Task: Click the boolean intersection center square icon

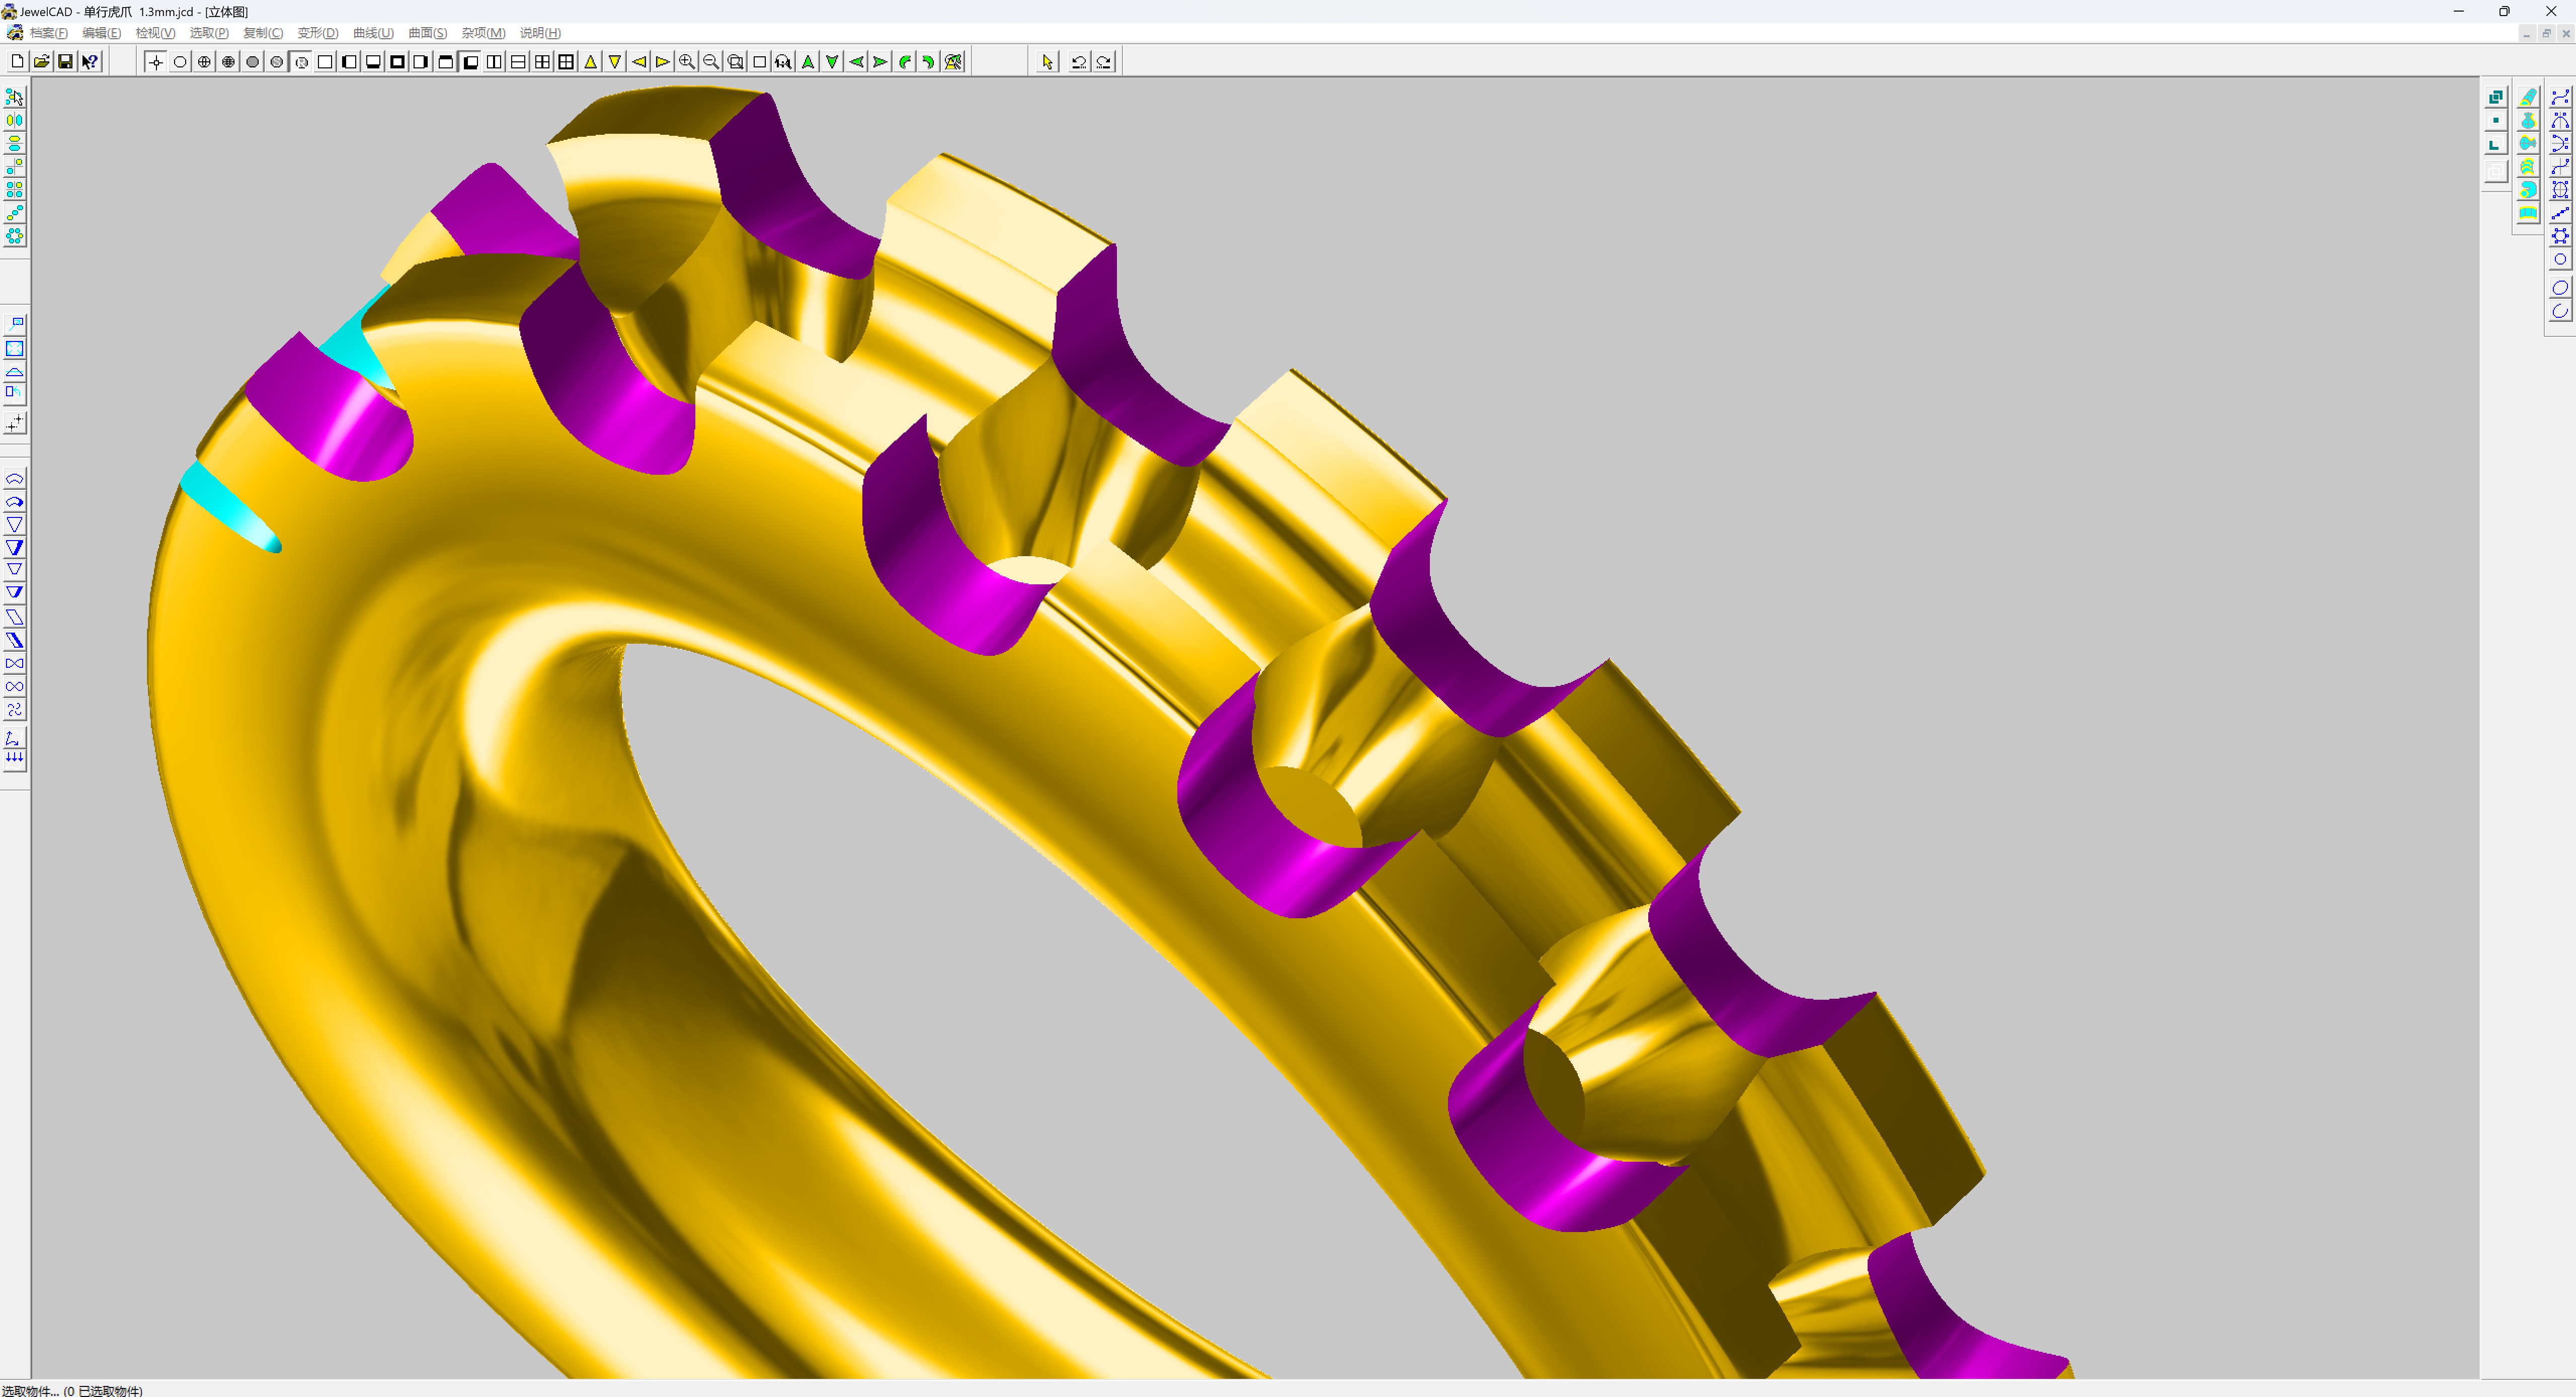Action: click(2496, 120)
